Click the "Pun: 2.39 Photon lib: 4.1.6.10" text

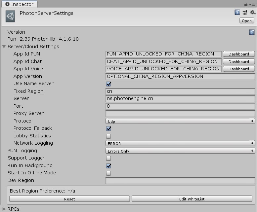pyautogui.click(x=43, y=39)
